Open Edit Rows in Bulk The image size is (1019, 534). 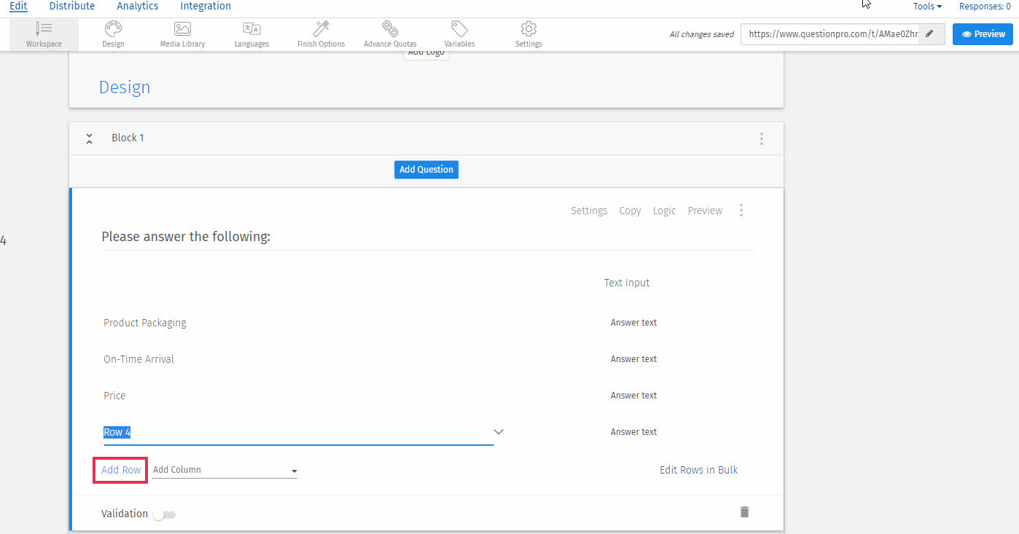[x=698, y=470]
